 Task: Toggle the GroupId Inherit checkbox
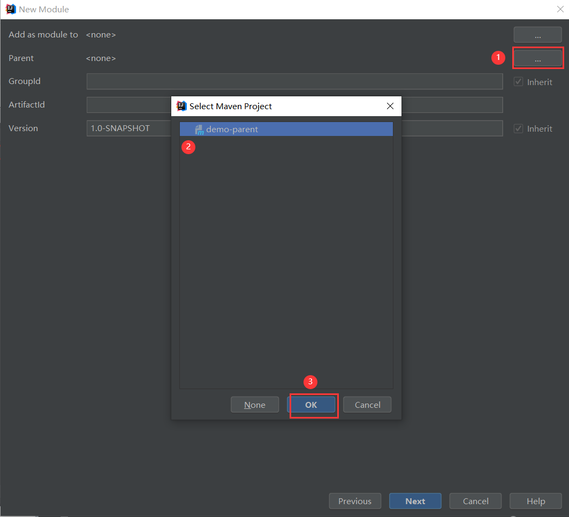(518, 82)
